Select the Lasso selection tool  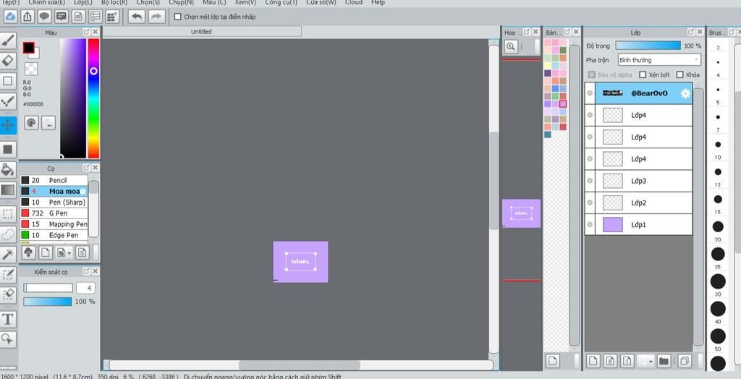click(8, 234)
